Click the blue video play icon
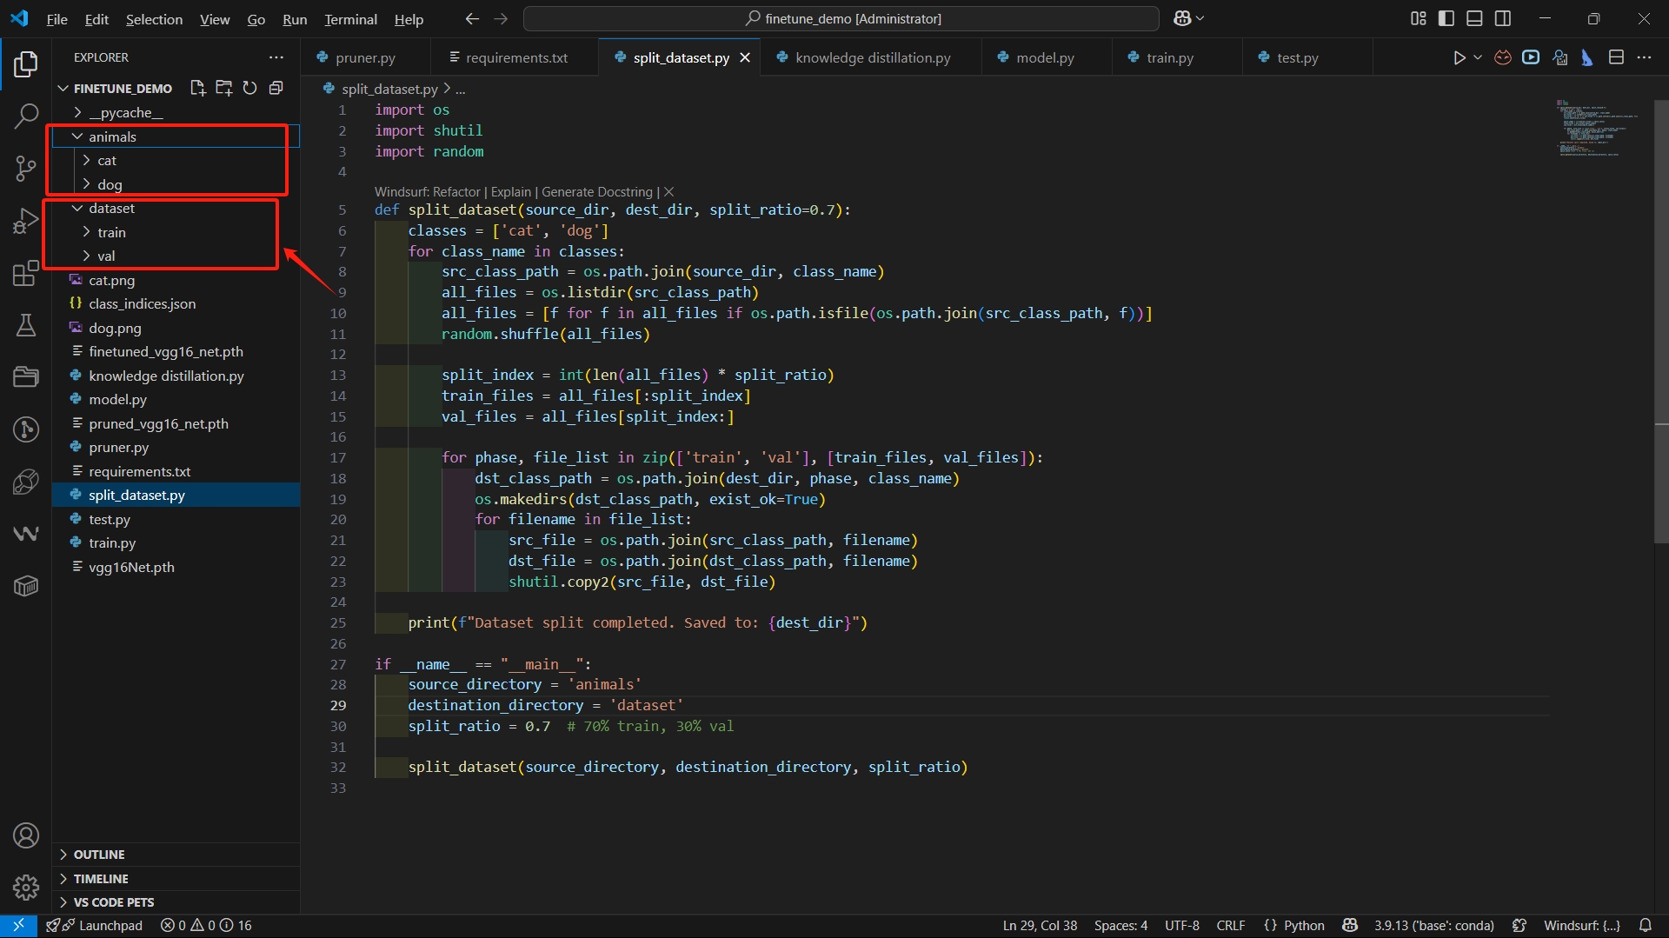1669x938 pixels. click(x=1532, y=57)
